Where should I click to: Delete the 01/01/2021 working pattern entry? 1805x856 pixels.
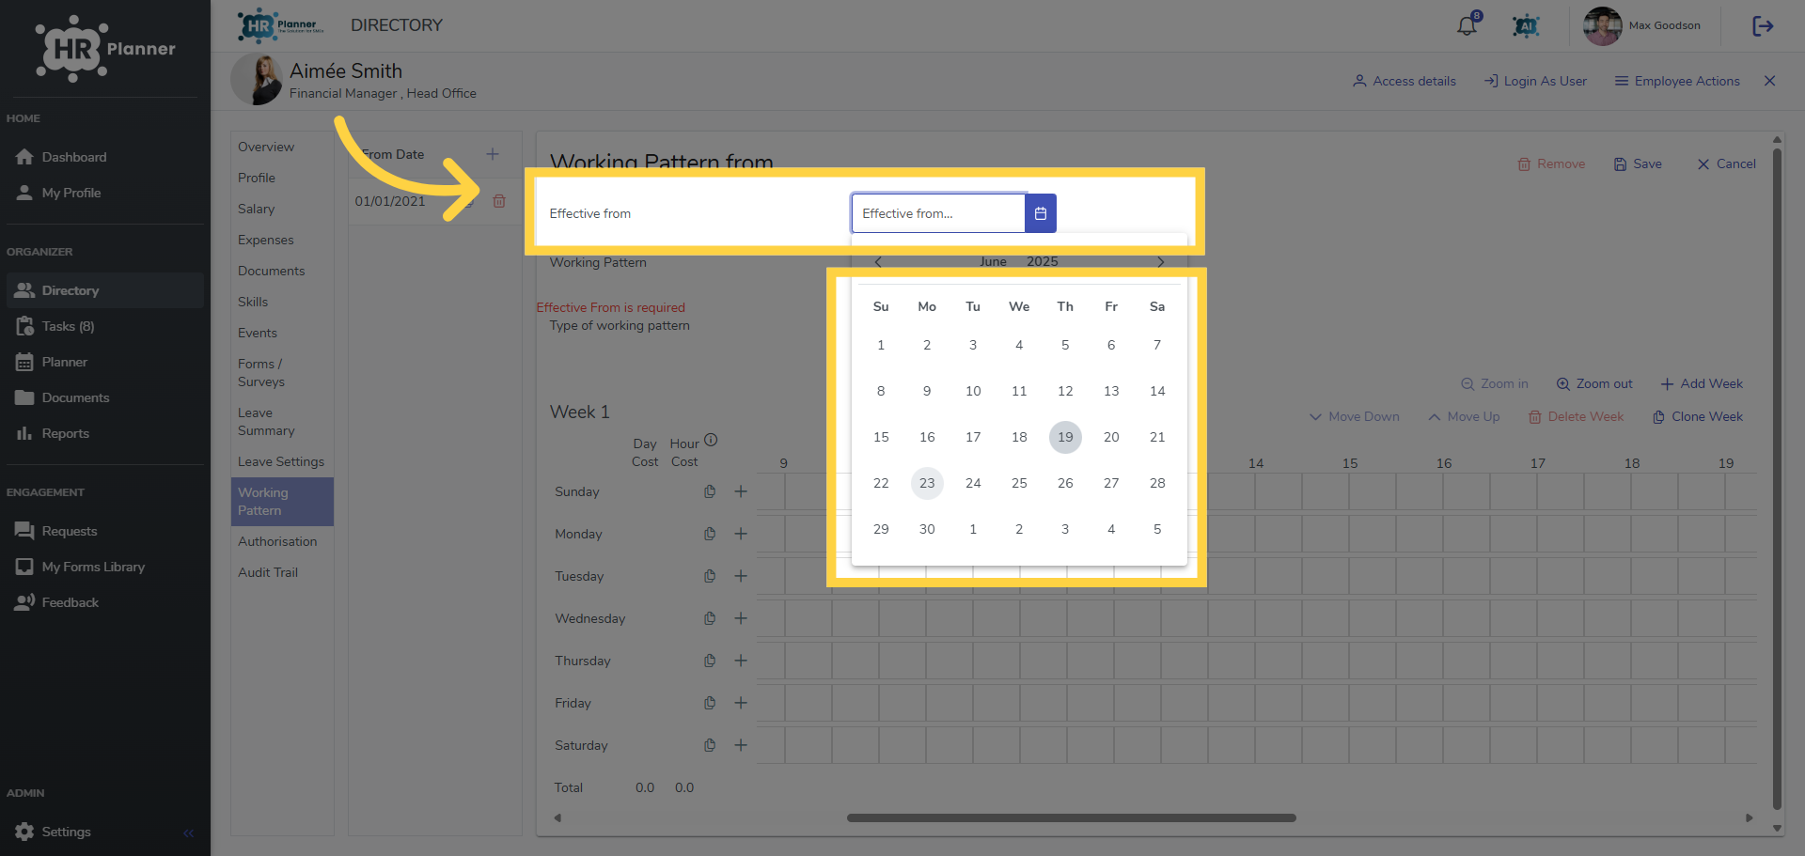coord(499,201)
